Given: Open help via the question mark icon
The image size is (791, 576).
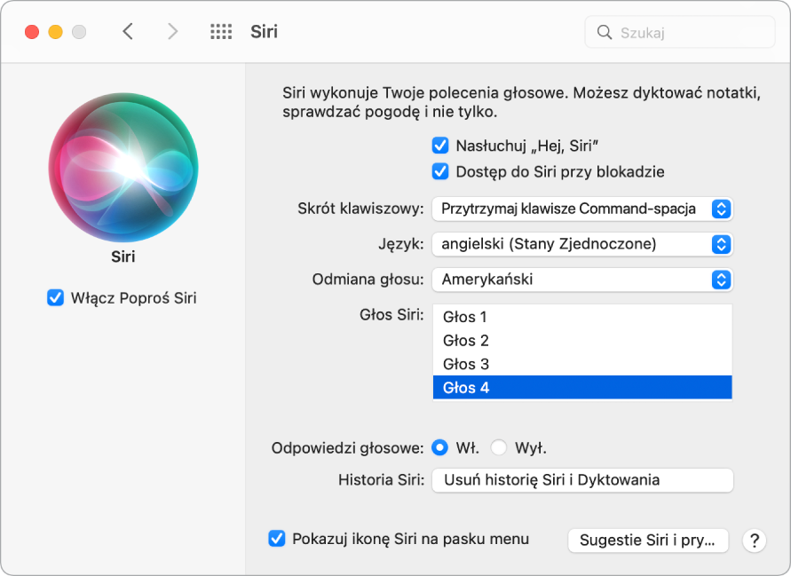Looking at the screenshot, I should tap(754, 540).
